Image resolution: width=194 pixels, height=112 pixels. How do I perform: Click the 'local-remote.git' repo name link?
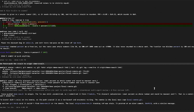(134, 100)
